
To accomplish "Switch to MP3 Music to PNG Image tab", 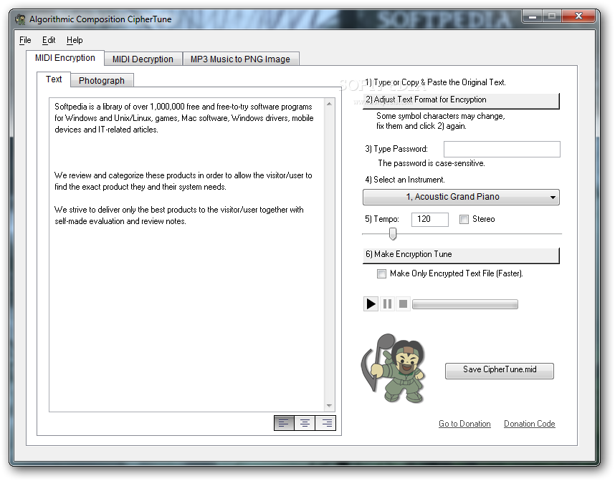I will pyautogui.click(x=240, y=59).
